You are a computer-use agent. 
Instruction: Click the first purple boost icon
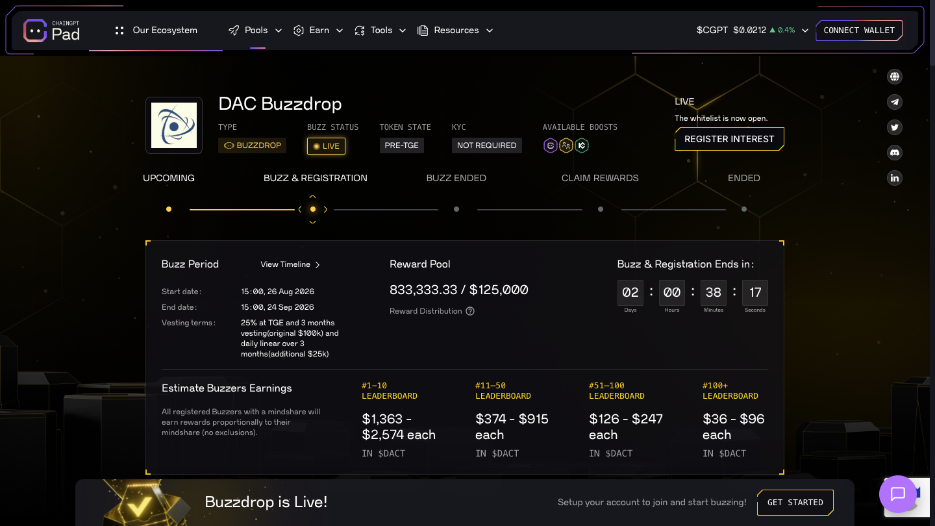point(551,145)
